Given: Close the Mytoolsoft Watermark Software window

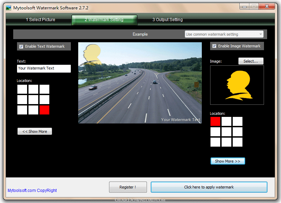Looking at the screenshot, I should (x=267, y=7).
